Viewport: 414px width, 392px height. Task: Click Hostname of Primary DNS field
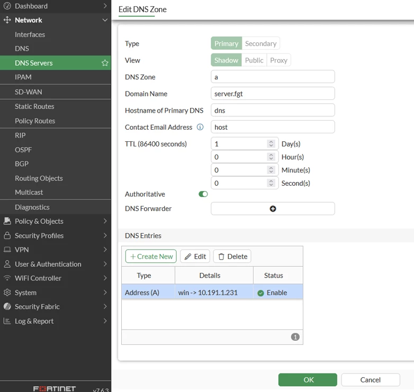pos(273,110)
